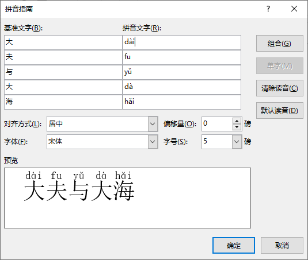Confirm with the 确定 button

(x=234, y=245)
